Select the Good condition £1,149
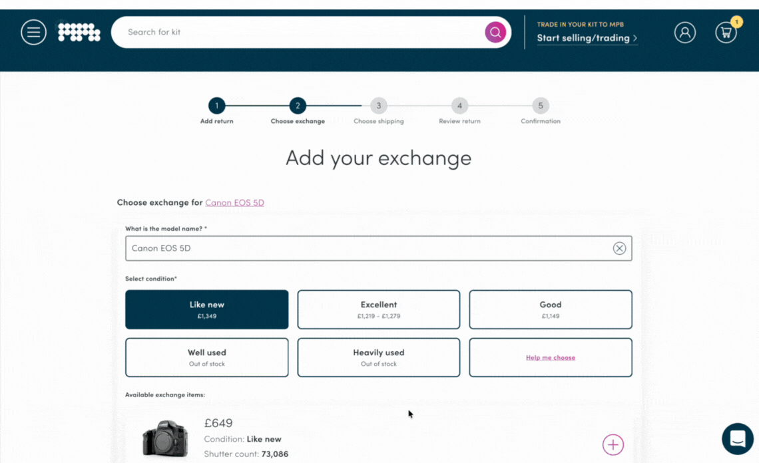This screenshot has width=759, height=463. pyautogui.click(x=551, y=309)
